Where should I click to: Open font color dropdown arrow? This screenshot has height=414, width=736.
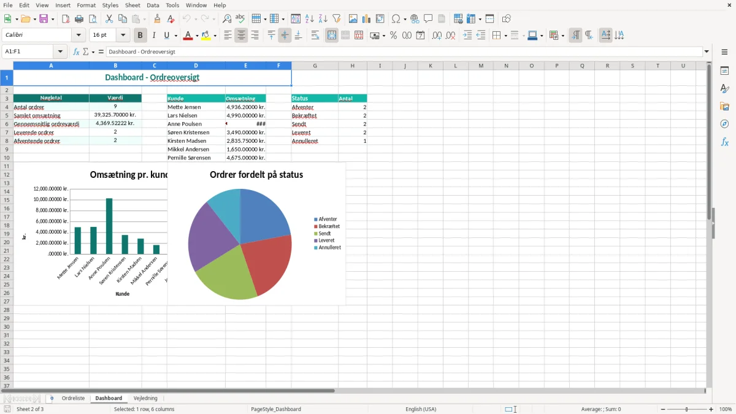(196, 36)
